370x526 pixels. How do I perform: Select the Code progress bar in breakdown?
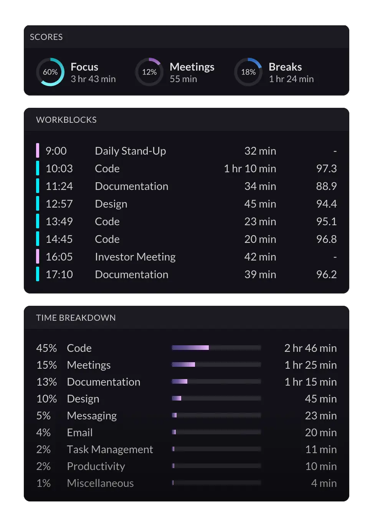pos(216,348)
